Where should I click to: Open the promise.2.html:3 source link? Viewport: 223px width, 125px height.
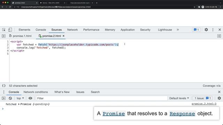(204, 104)
